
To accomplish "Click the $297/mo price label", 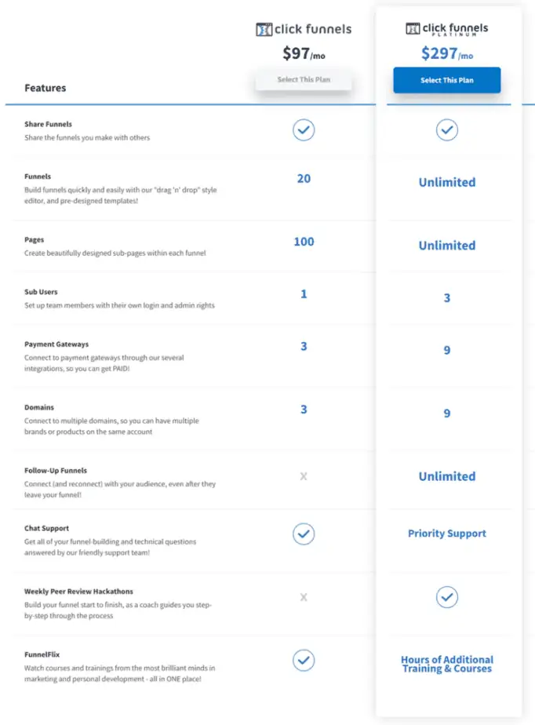I will (x=446, y=55).
